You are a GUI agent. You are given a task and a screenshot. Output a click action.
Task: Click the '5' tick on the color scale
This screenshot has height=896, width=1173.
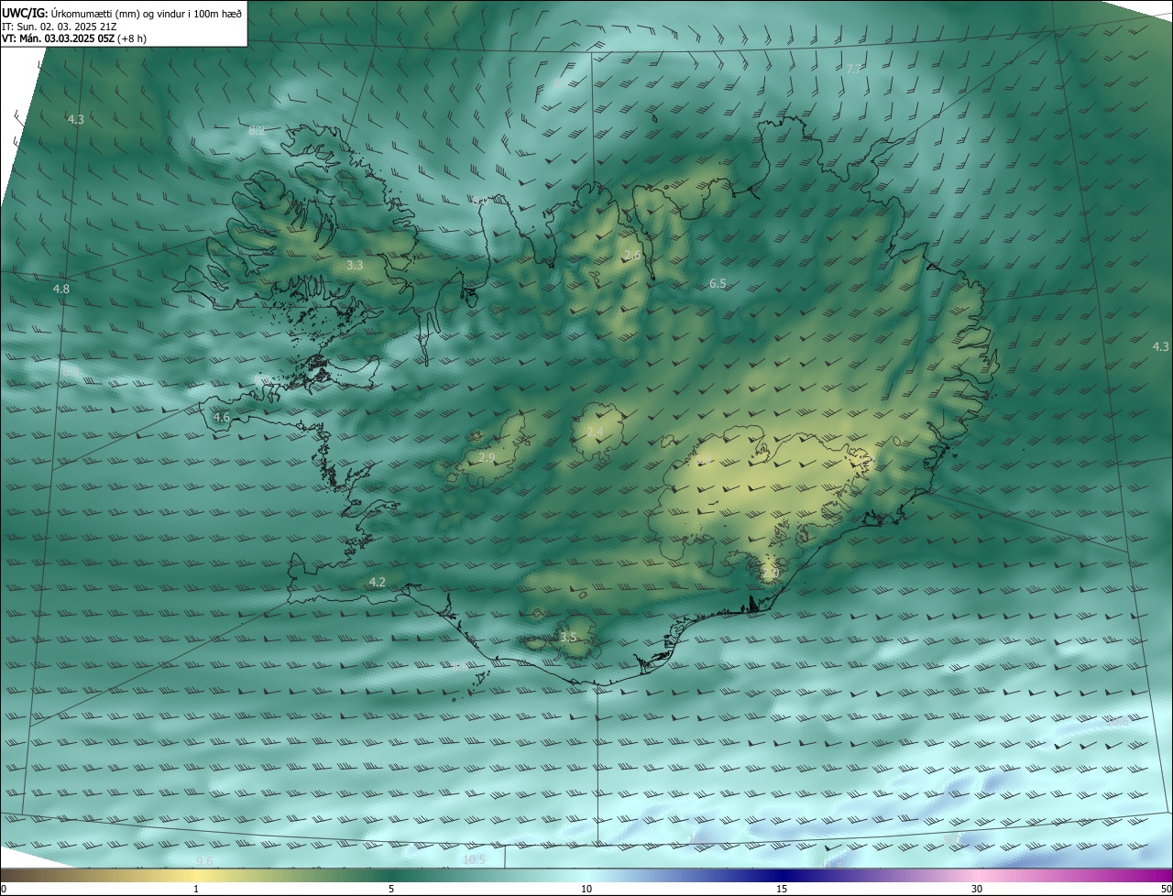[391, 889]
